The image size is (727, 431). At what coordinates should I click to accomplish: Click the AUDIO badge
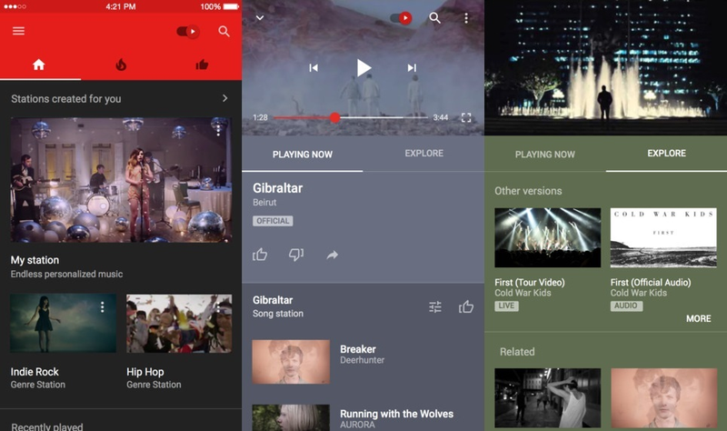click(626, 306)
